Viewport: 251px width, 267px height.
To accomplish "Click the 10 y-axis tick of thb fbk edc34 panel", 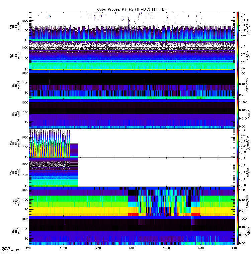I will (27, 93).
